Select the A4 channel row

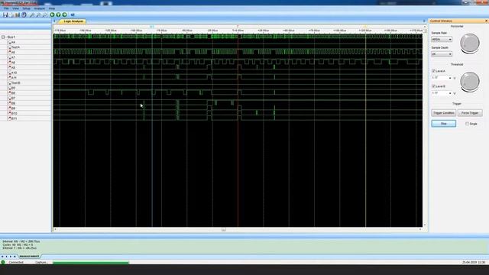[25, 42]
